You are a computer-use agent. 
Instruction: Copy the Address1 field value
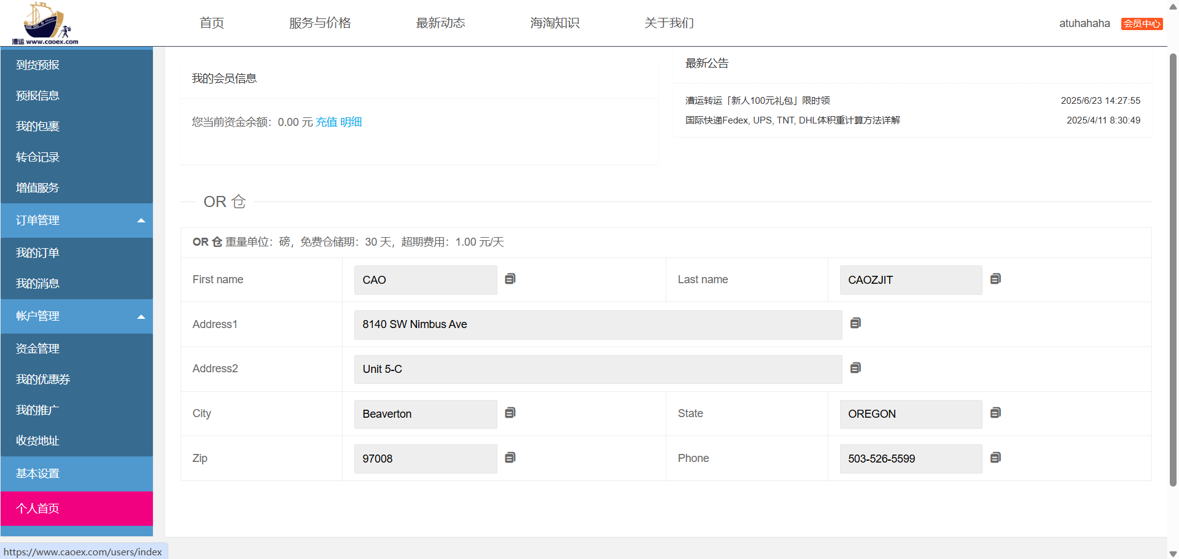(855, 323)
